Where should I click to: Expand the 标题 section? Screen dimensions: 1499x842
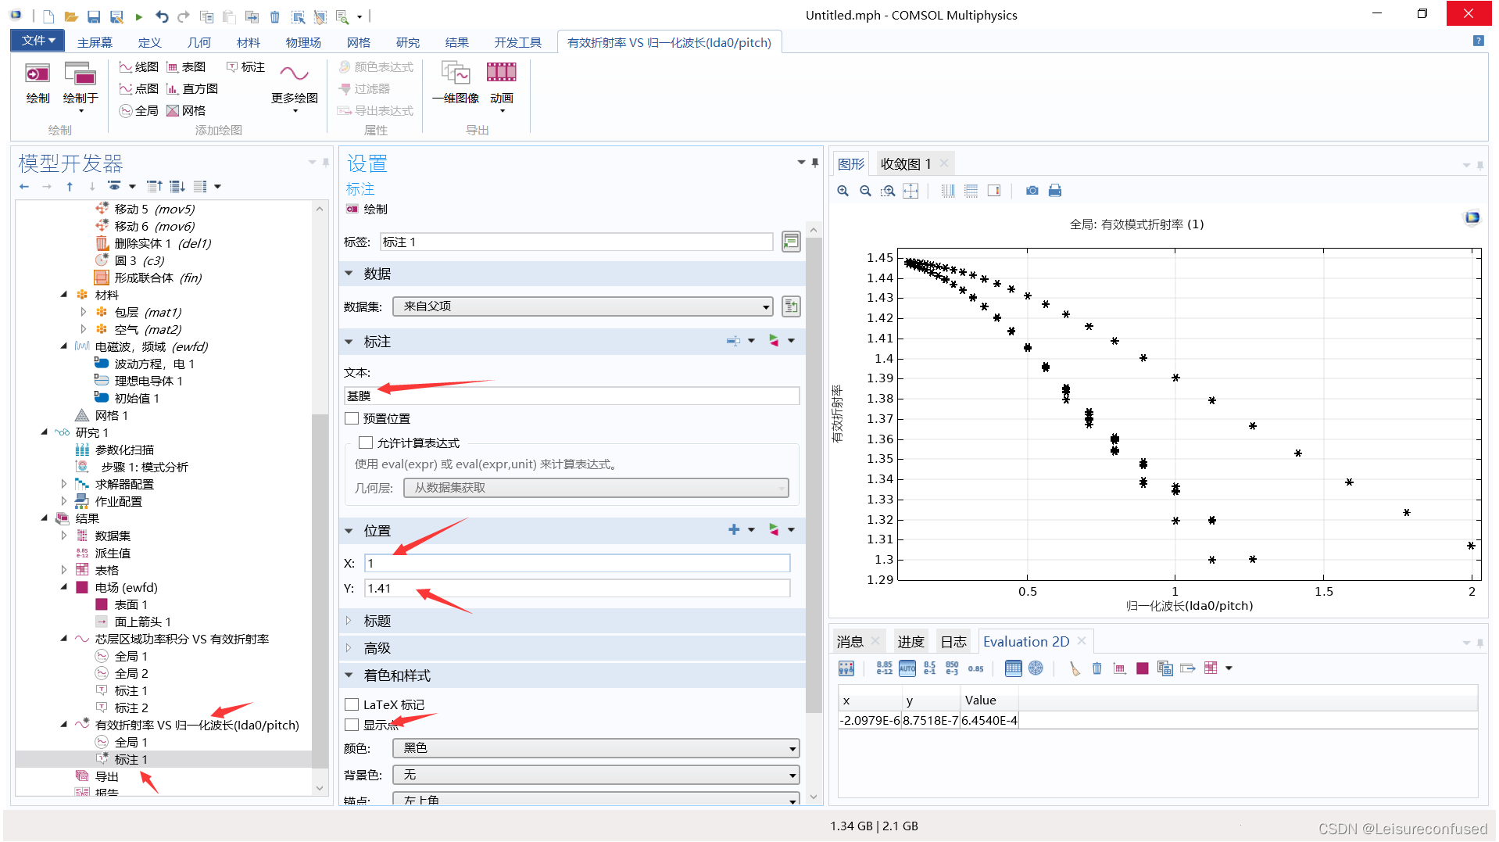[349, 622]
